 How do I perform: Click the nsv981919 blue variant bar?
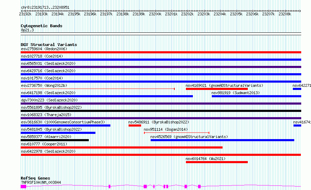click(x=256, y=96)
